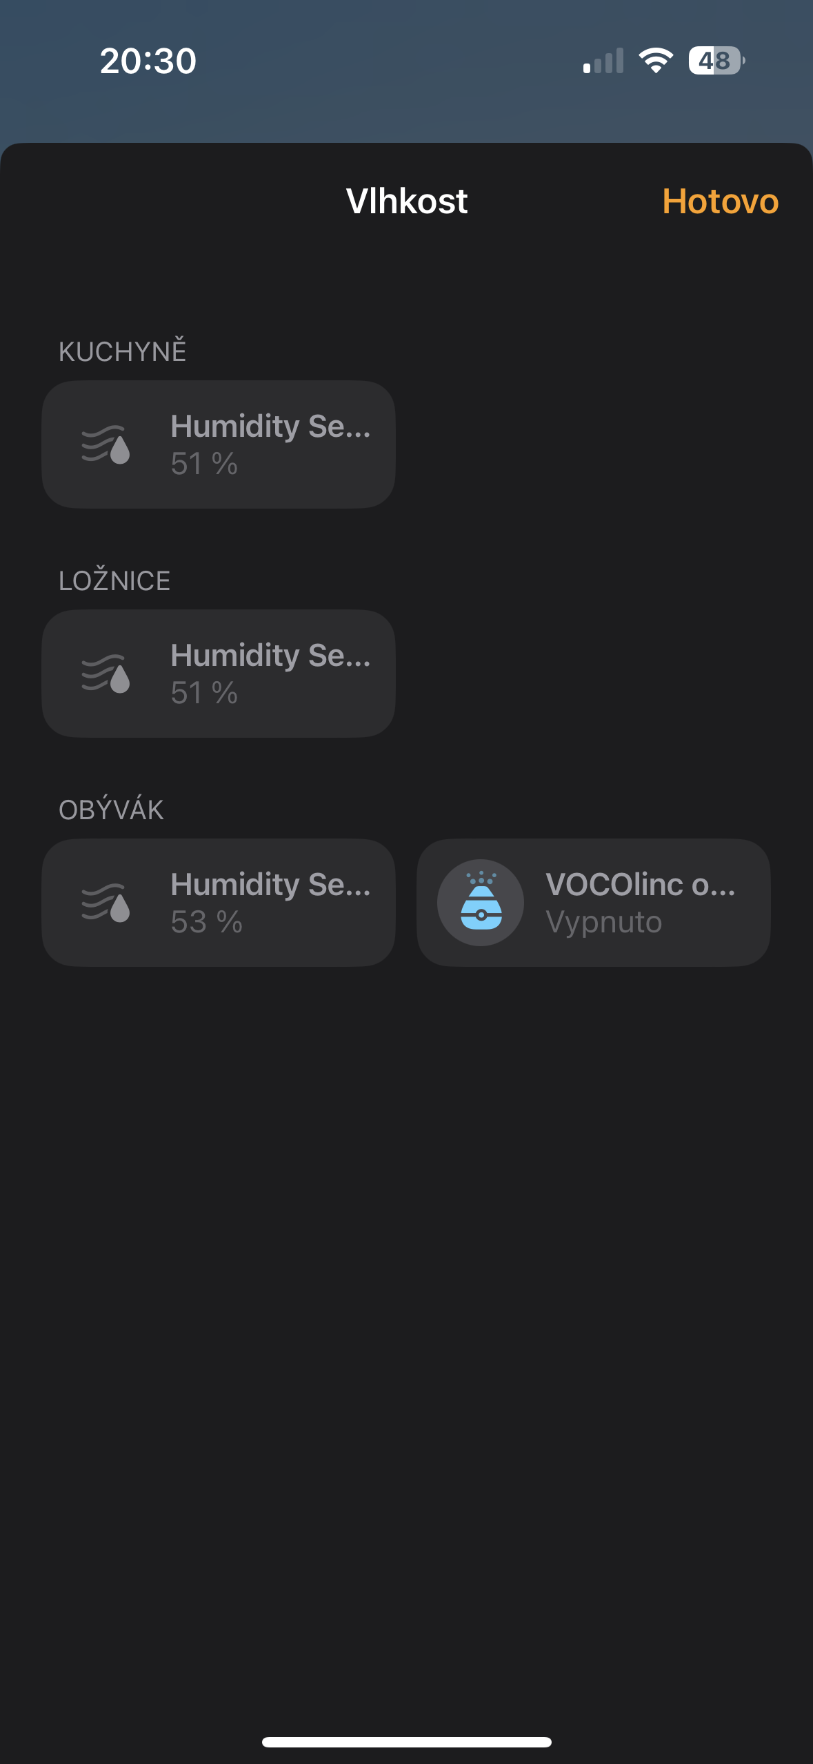813x1764 pixels.
Task: Tap the cellular signal strength icon
Action: click(x=603, y=61)
